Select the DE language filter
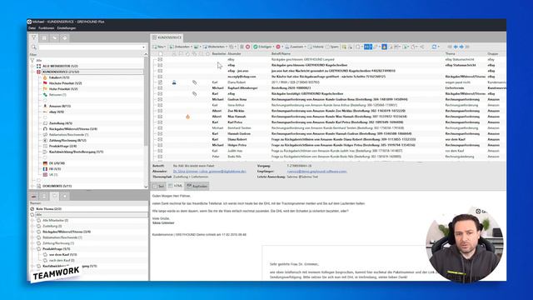This screenshot has height=300, width=533. [x=57, y=163]
